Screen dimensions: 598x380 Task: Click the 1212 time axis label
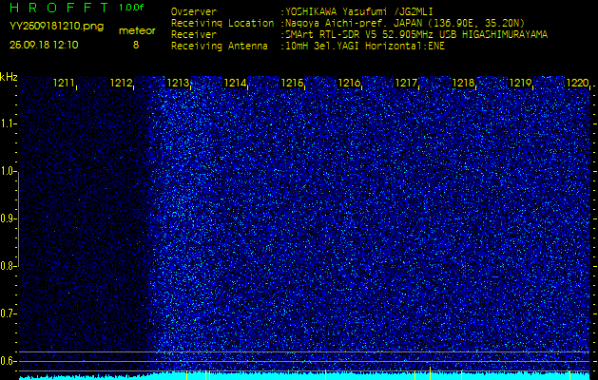click(121, 83)
